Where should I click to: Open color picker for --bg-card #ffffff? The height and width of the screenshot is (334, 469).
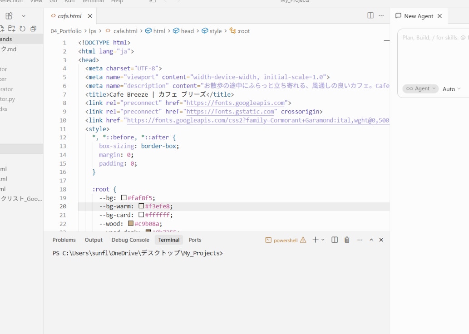coord(141,215)
